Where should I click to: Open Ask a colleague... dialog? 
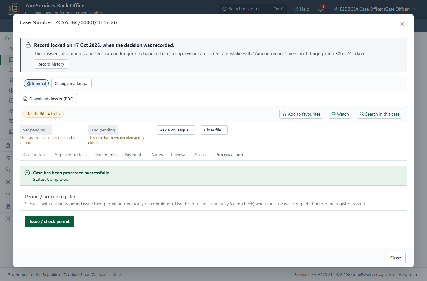coord(176,130)
